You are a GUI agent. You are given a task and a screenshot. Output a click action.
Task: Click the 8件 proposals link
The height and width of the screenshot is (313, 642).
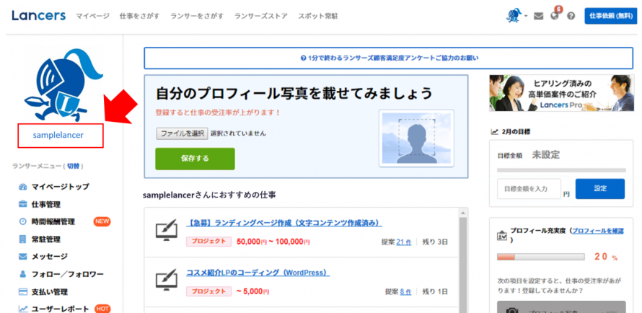point(405,291)
